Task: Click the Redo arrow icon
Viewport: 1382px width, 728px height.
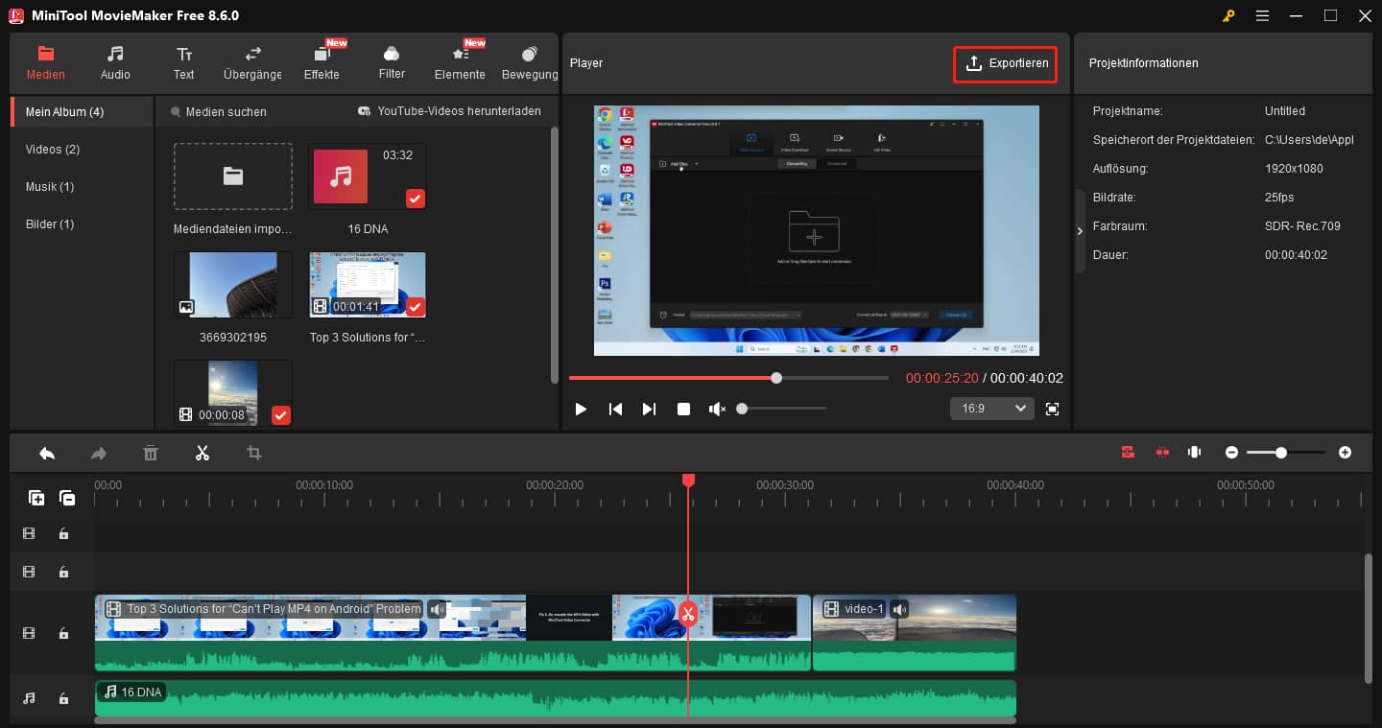Action: coord(99,452)
